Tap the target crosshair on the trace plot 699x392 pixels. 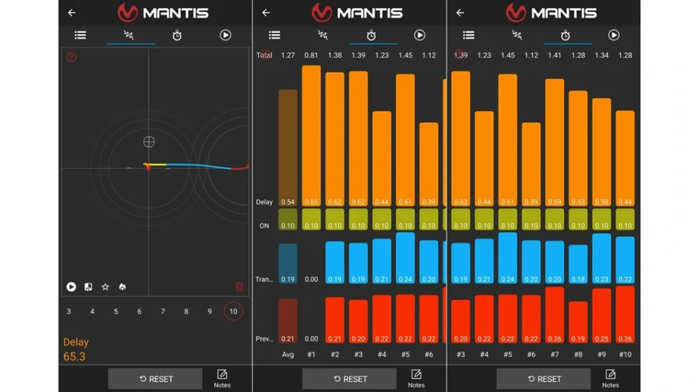click(x=149, y=142)
